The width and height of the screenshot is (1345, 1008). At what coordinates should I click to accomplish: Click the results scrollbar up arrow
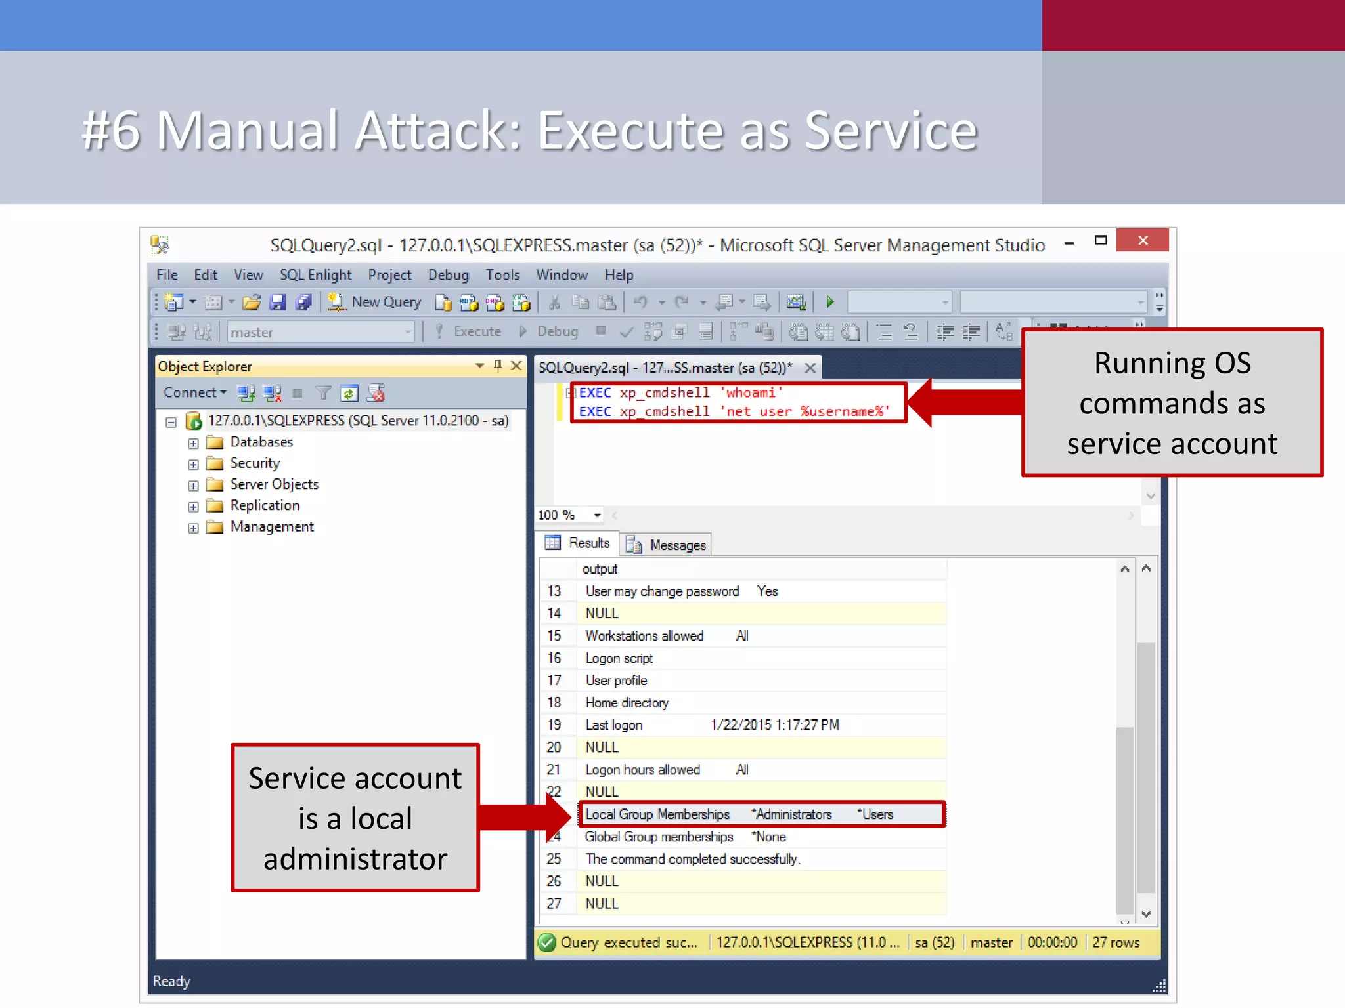tap(1146, 568)
